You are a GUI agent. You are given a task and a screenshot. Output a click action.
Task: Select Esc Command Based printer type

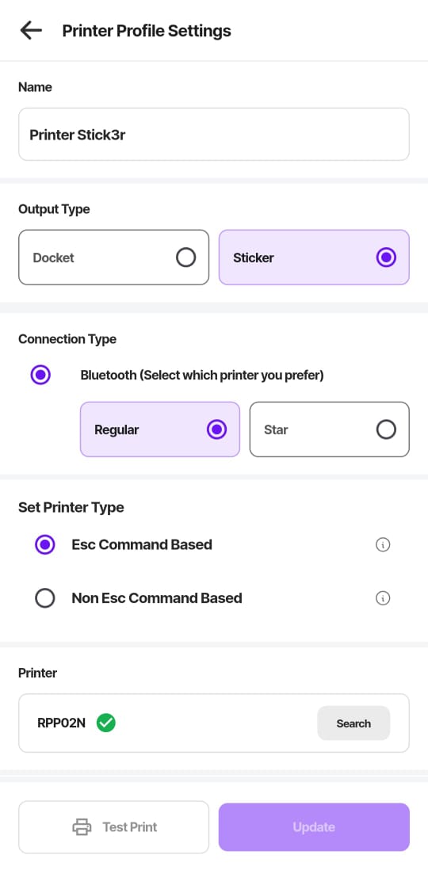tap(45, 545)
